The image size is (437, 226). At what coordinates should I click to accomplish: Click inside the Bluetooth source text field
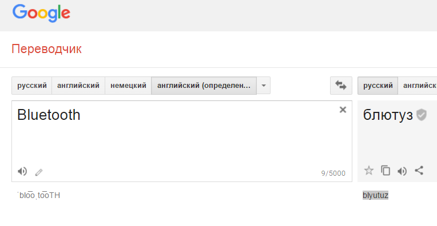coord(182,134)
